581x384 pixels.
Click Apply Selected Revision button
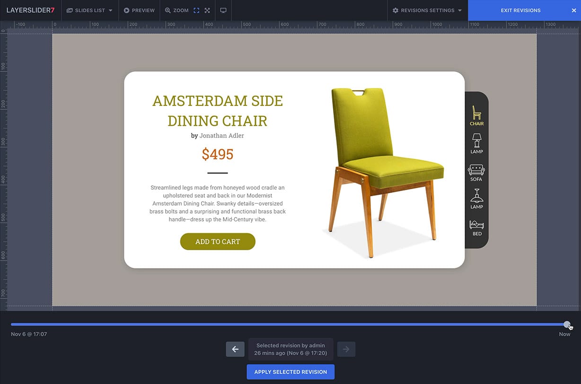tap(290, 372)
